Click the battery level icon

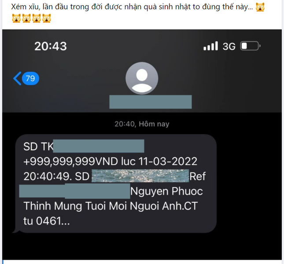250,46
